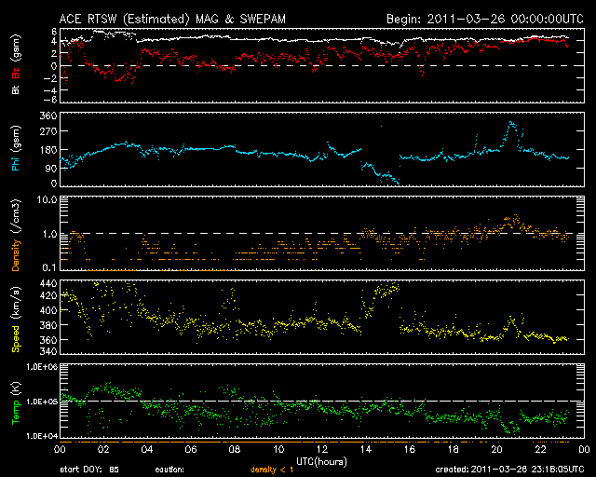
Task: Click the 'caution:' footer label
Action: (169, 470)
